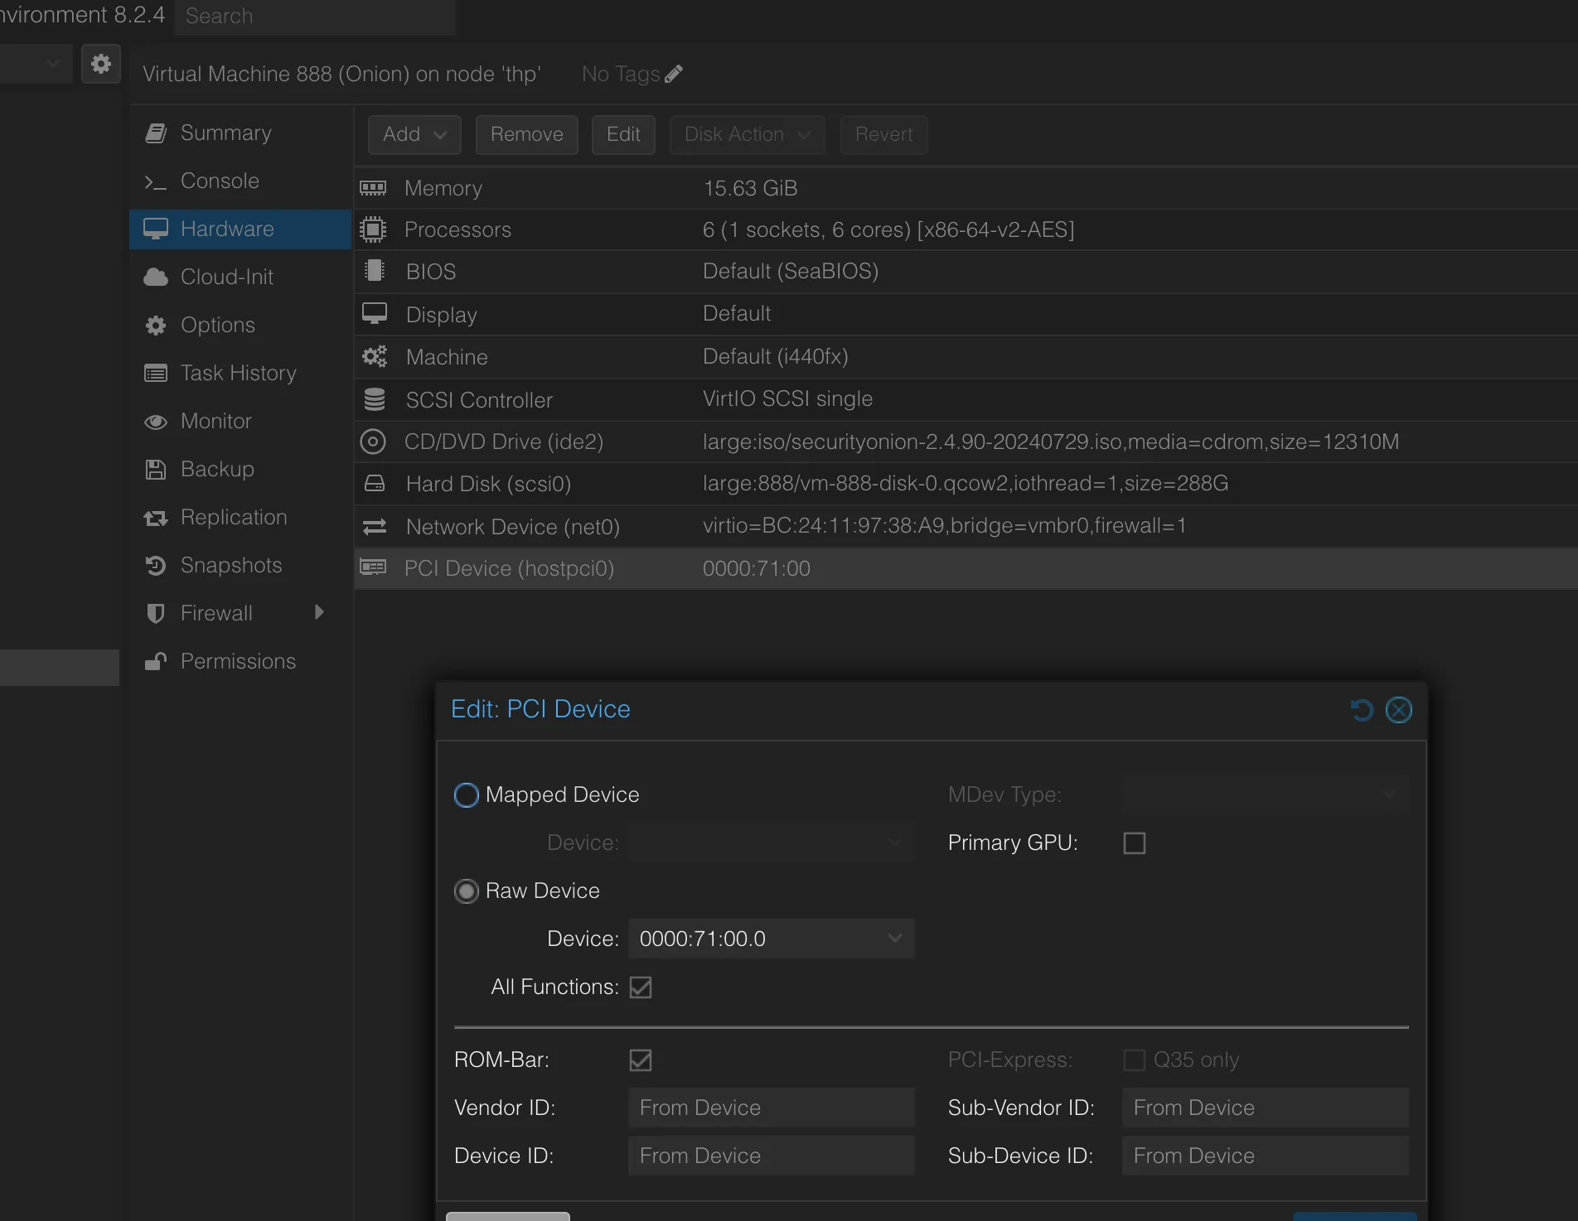Click the Vendor ID input field
This screenshot has height=1221, width=1578.
[771, 1108]
